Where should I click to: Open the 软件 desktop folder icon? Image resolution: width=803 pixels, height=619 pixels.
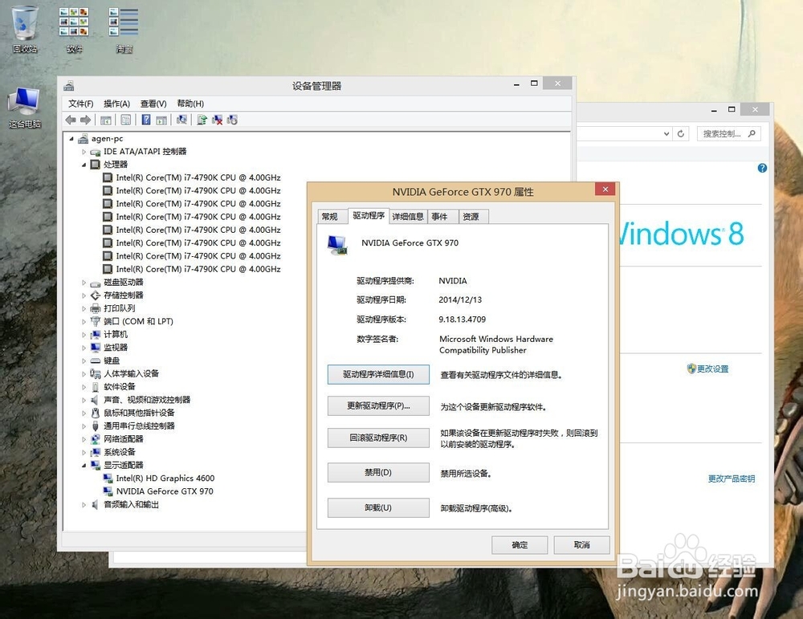tap(74, 30)
